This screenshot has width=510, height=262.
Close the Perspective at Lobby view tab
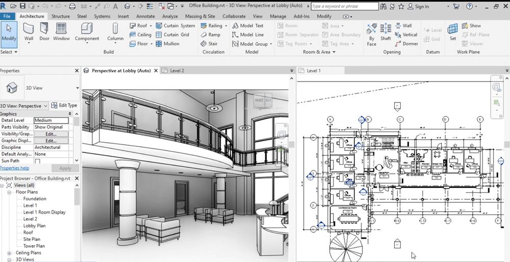point(156,71)
